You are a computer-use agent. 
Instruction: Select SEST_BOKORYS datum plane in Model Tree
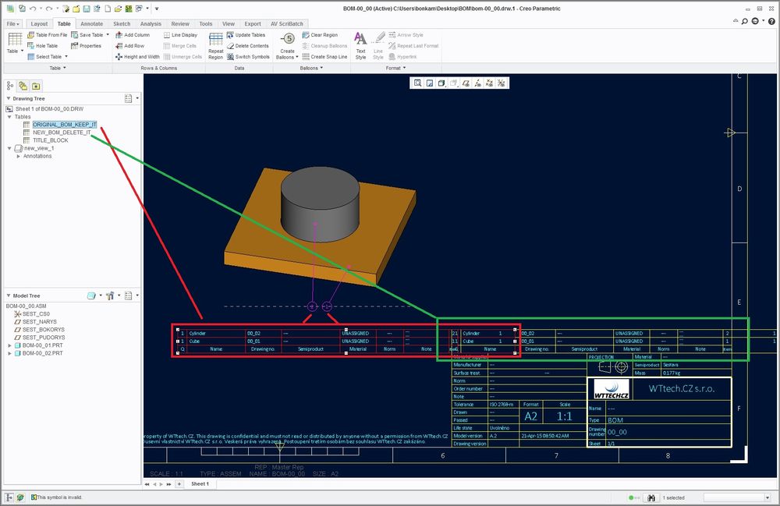coord(43,330)
